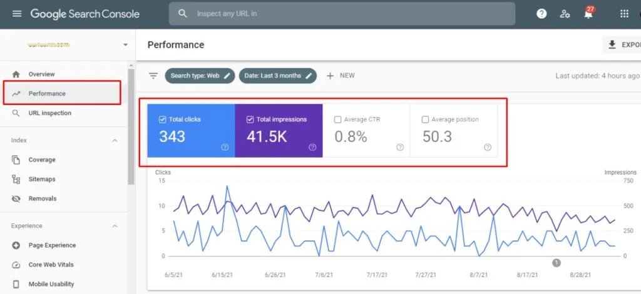Open users and settings icon in header
This screenshot has width=641, height=294.
(565, 14)
